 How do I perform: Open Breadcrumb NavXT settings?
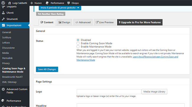12,77
